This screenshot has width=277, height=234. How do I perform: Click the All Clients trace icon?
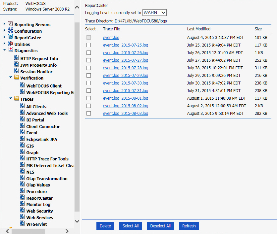(x=22, y=106)
